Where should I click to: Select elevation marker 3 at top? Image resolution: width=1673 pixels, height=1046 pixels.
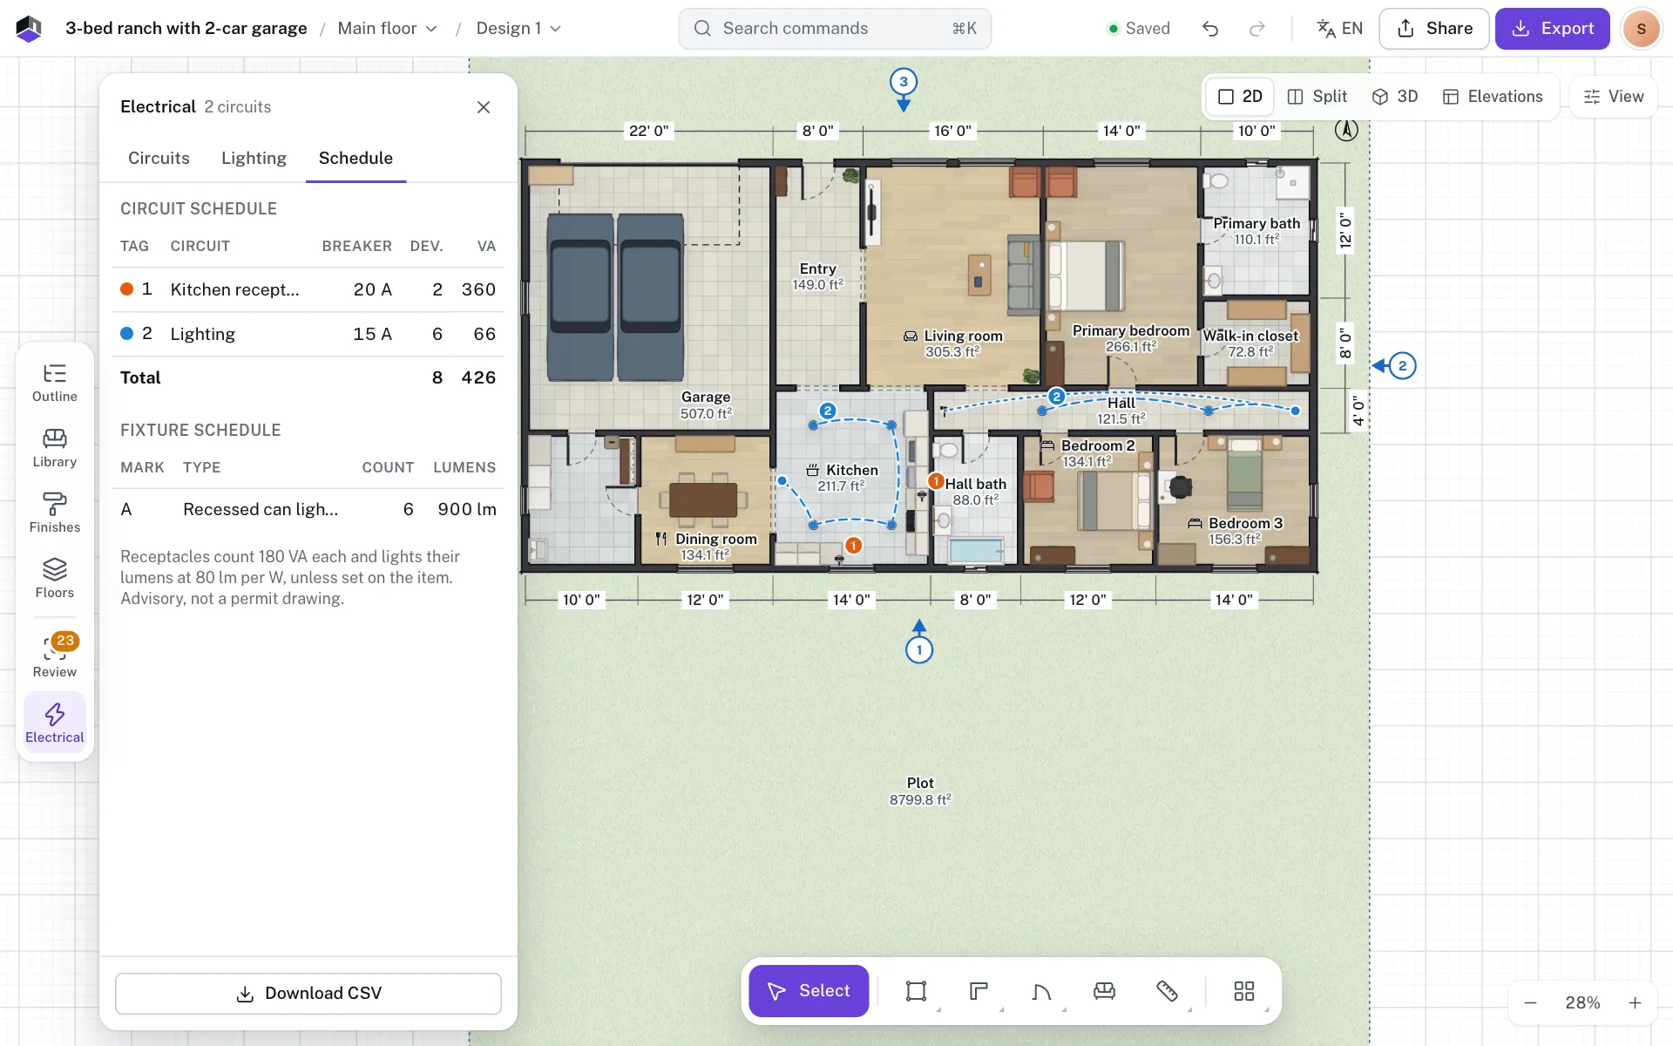904,82
